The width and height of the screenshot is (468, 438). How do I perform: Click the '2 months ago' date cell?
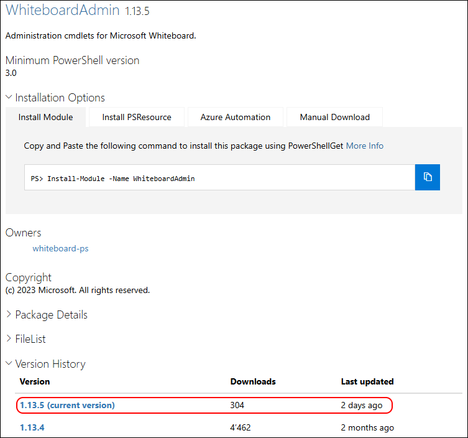click(367, 427)
